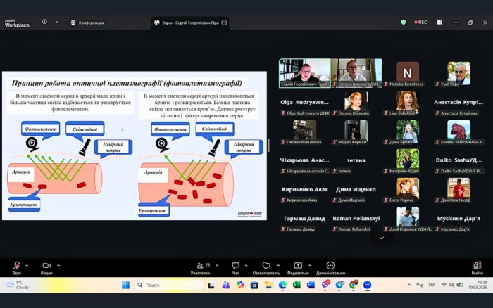Turn on camera with Видео button
The image size is (493, 308).
[x=46, y=267]
